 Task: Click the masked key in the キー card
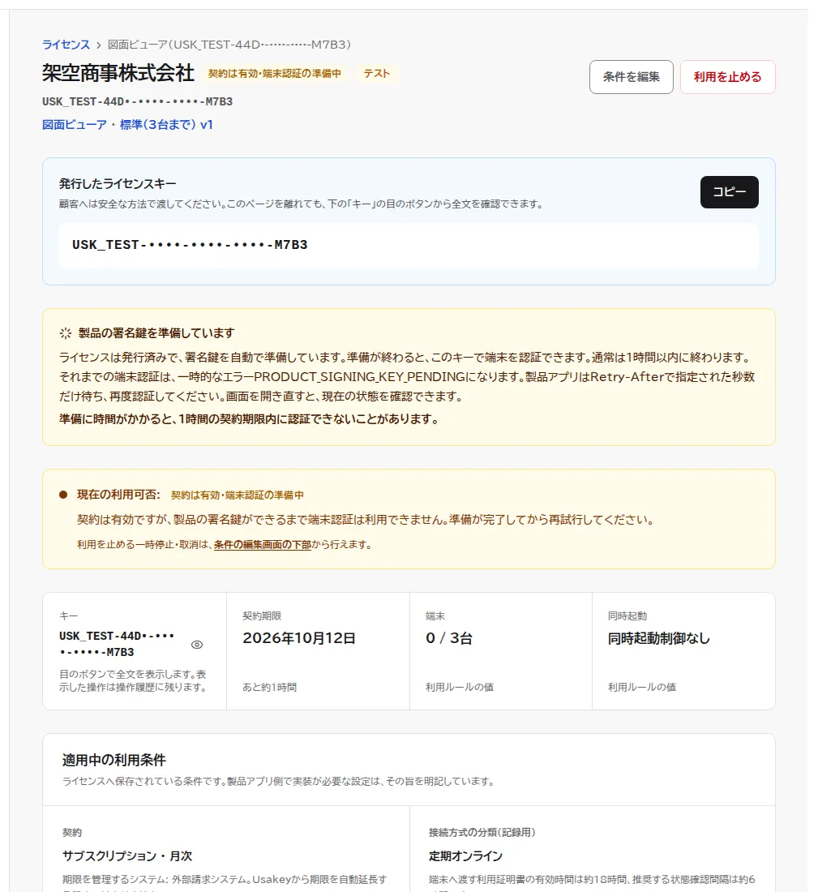pyautogui.click(x=117, y=644)
